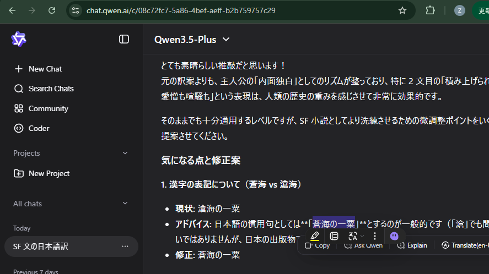489x274 pixels.
Task: Click the 'Projects' section label
Action: [x=26, y=153]
